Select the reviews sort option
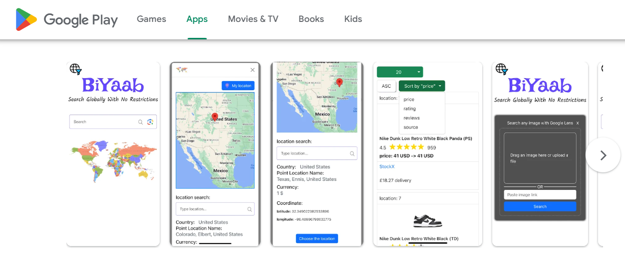 [x=412, y=118]
